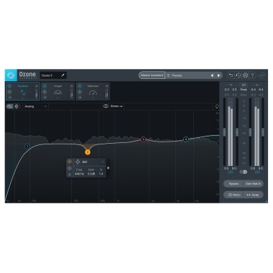Remove the Maximizer module
The image size is (273, 273).
(x=107, y=86)
